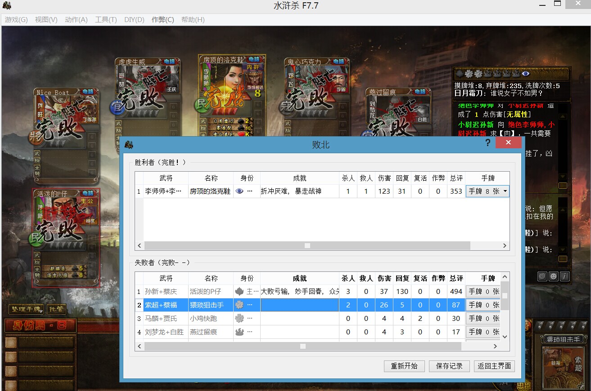The image size is (591, 391).
Task: Open the 手牌 dropdown for 索超+蔡福
Action: pyautogui.click(x=483, y=305)
